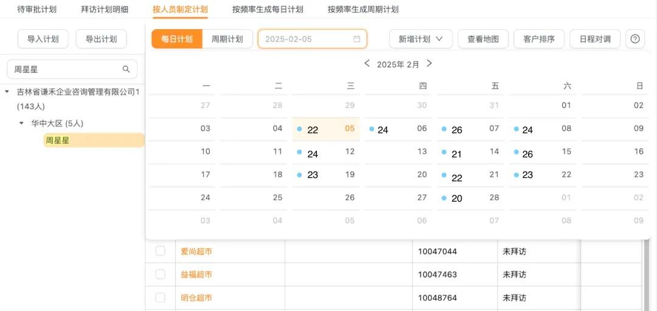Click the 导入计划 button

pyautogui.click(x=43, y=39)
